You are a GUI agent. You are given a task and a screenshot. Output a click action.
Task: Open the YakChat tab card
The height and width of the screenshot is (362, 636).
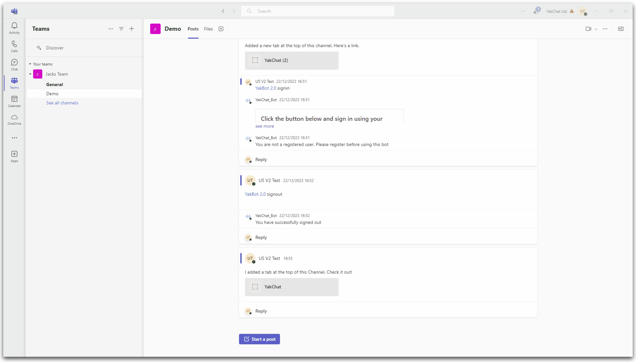click(292, 287)
